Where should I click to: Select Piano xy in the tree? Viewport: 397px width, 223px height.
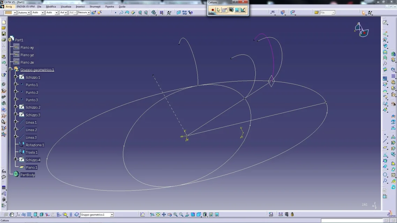[27, 47]
